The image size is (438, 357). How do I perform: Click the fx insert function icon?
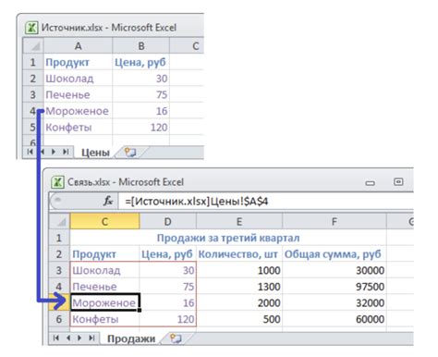coord(108,202)
